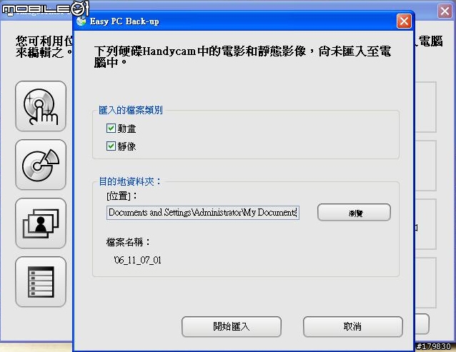Start import with 開始匯入 button

coord(232,327)
